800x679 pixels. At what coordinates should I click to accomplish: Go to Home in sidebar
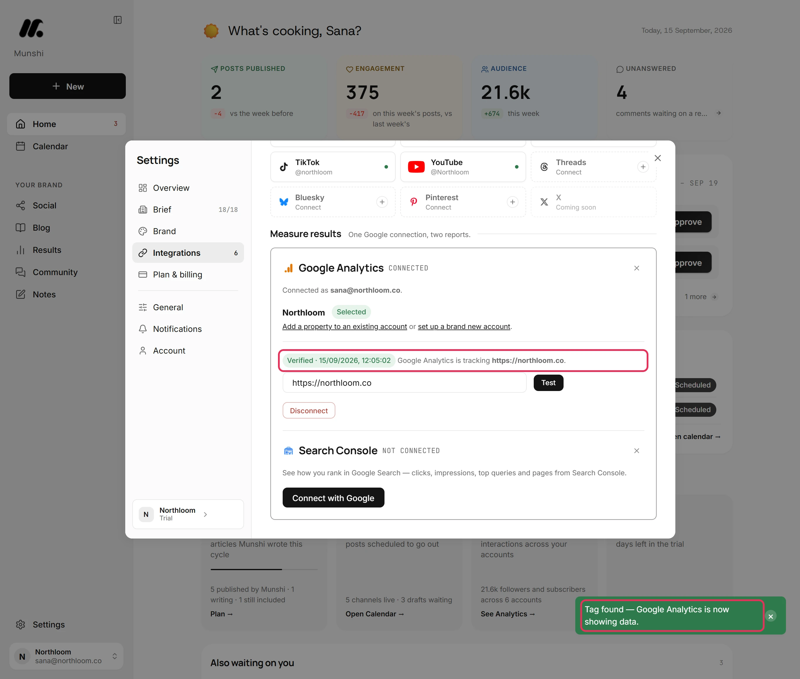(x=66, y=124)
